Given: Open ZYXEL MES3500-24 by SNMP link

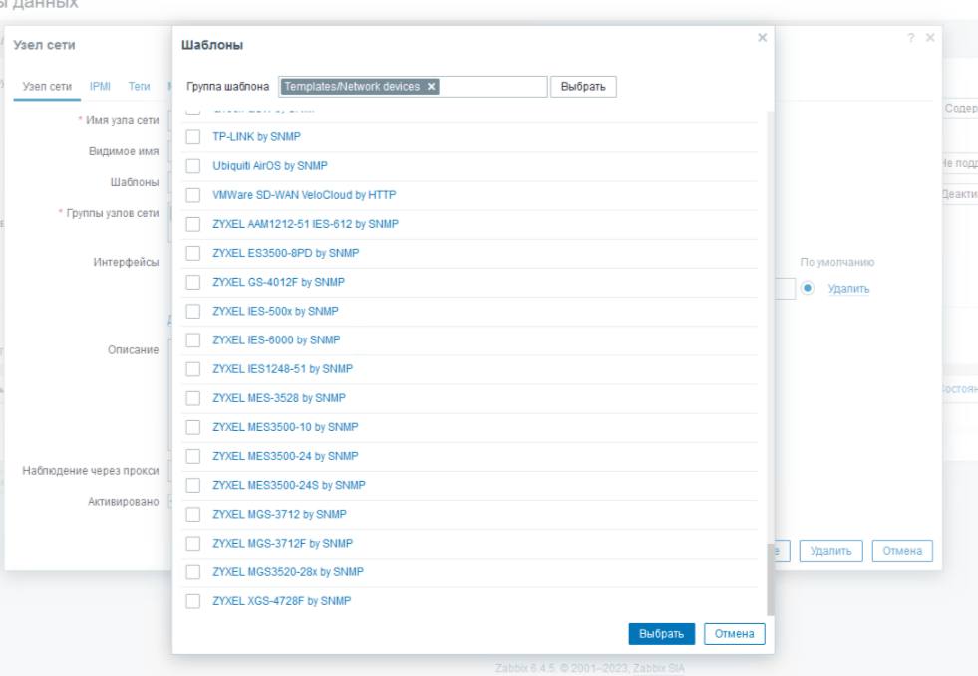Looking at the screenshot, I should pyautogui.click(x=286, y=456).
